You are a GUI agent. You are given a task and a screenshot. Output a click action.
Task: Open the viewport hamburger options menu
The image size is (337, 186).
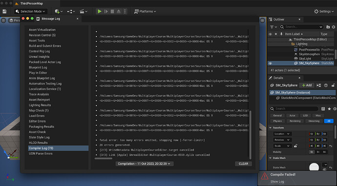point(3,20)
